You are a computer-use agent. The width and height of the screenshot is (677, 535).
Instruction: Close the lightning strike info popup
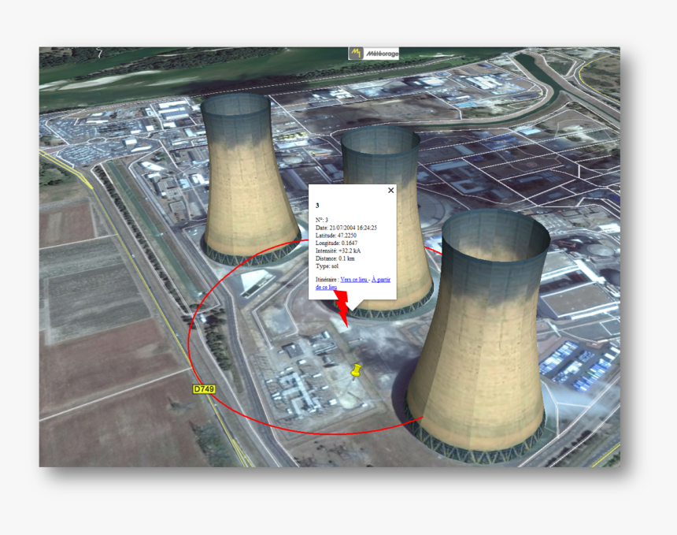click(x=390, y=190)
